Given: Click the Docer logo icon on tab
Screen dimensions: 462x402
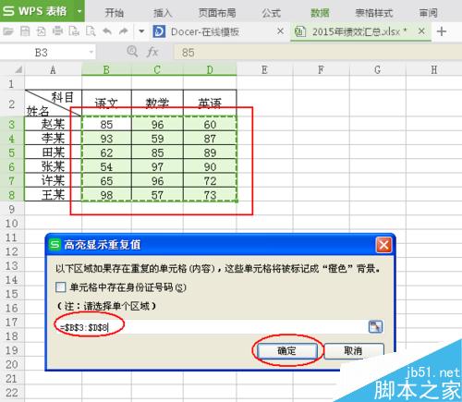Looking at the screenshot, I should coord(159,31).
